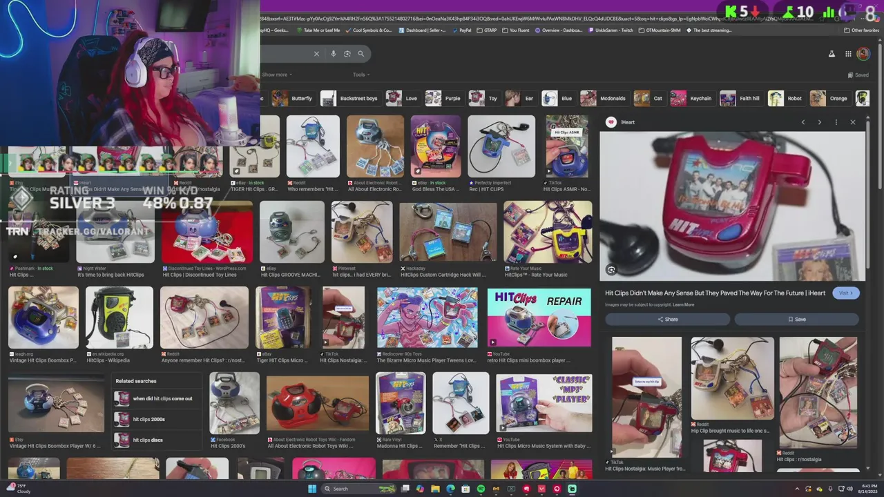The height and width of the screenshot is (497, 884).
Task: Filter images by Orange chip
Action: 829,99
